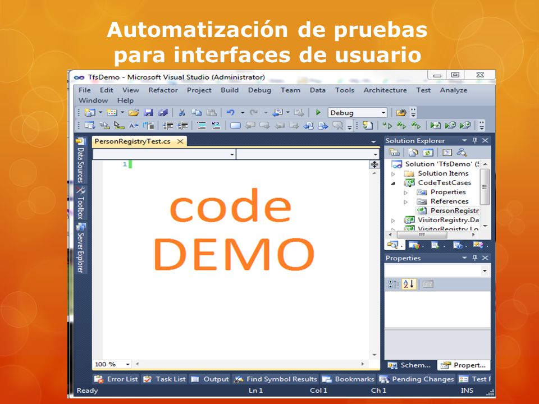This screenshot has height=404, width=539.
Task: Open the active files tab list dropdown
Action: 373,142
